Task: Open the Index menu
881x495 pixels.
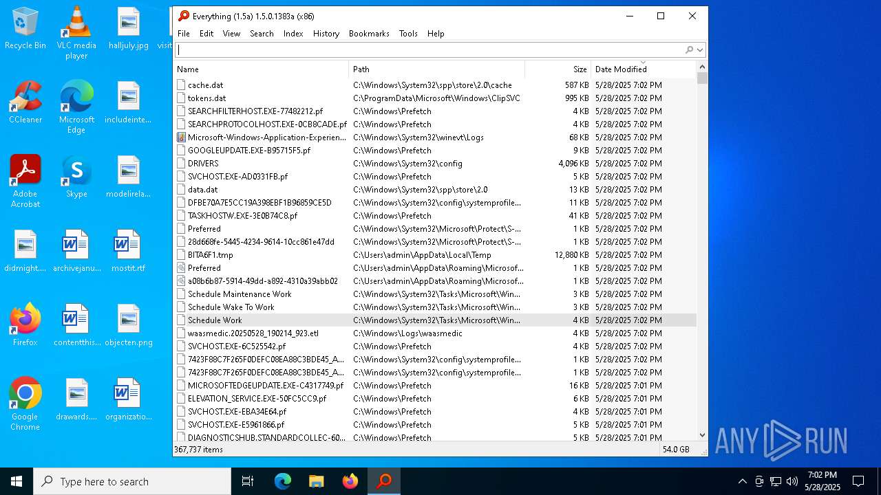Action: pyautogui.click(x=293, y=33)
